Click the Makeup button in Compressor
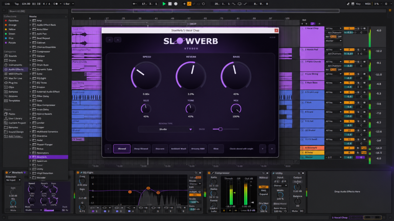 [x=263, y=177]
